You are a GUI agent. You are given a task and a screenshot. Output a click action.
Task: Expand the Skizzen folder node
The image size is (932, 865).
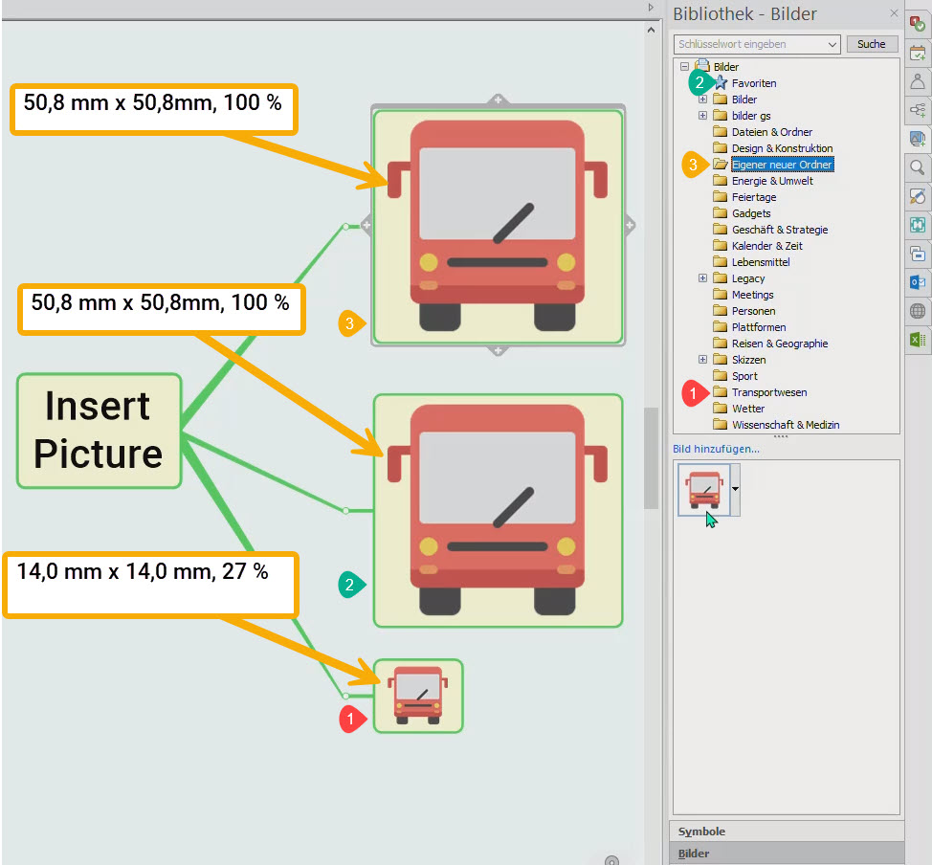click(x=703, y=360)
